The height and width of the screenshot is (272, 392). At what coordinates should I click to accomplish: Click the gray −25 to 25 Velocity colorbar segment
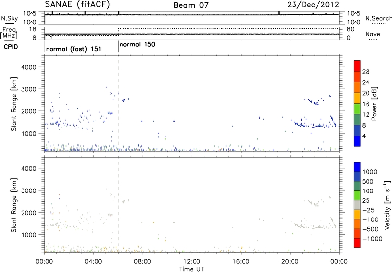(357, 205)
